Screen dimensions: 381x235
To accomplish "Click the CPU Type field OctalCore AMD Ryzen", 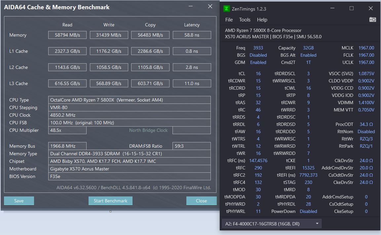I will tap(129, 100).
